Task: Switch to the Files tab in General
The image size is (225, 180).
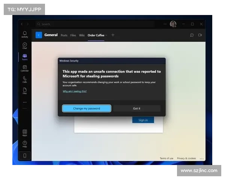Action: pos(73,35)
